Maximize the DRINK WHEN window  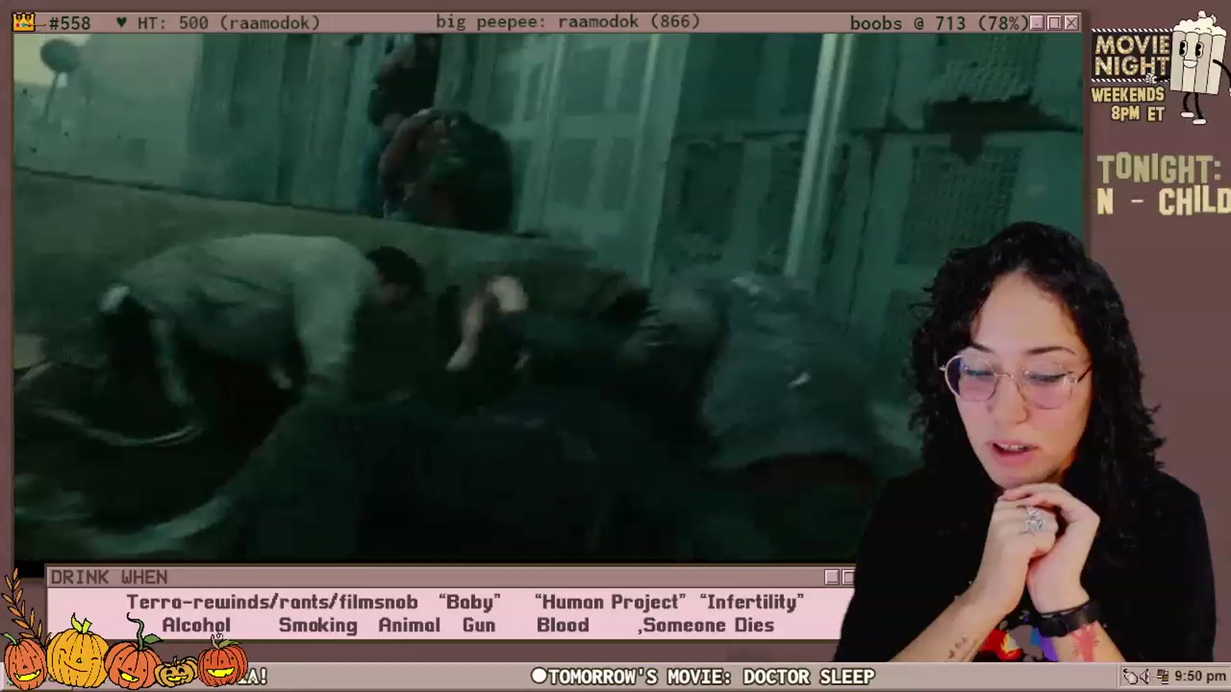point(848,577)
